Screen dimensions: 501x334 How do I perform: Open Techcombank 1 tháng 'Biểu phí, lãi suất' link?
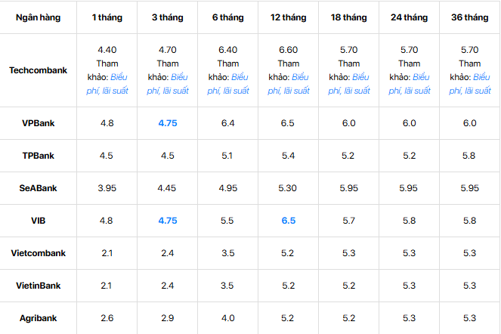coord(107,84)
